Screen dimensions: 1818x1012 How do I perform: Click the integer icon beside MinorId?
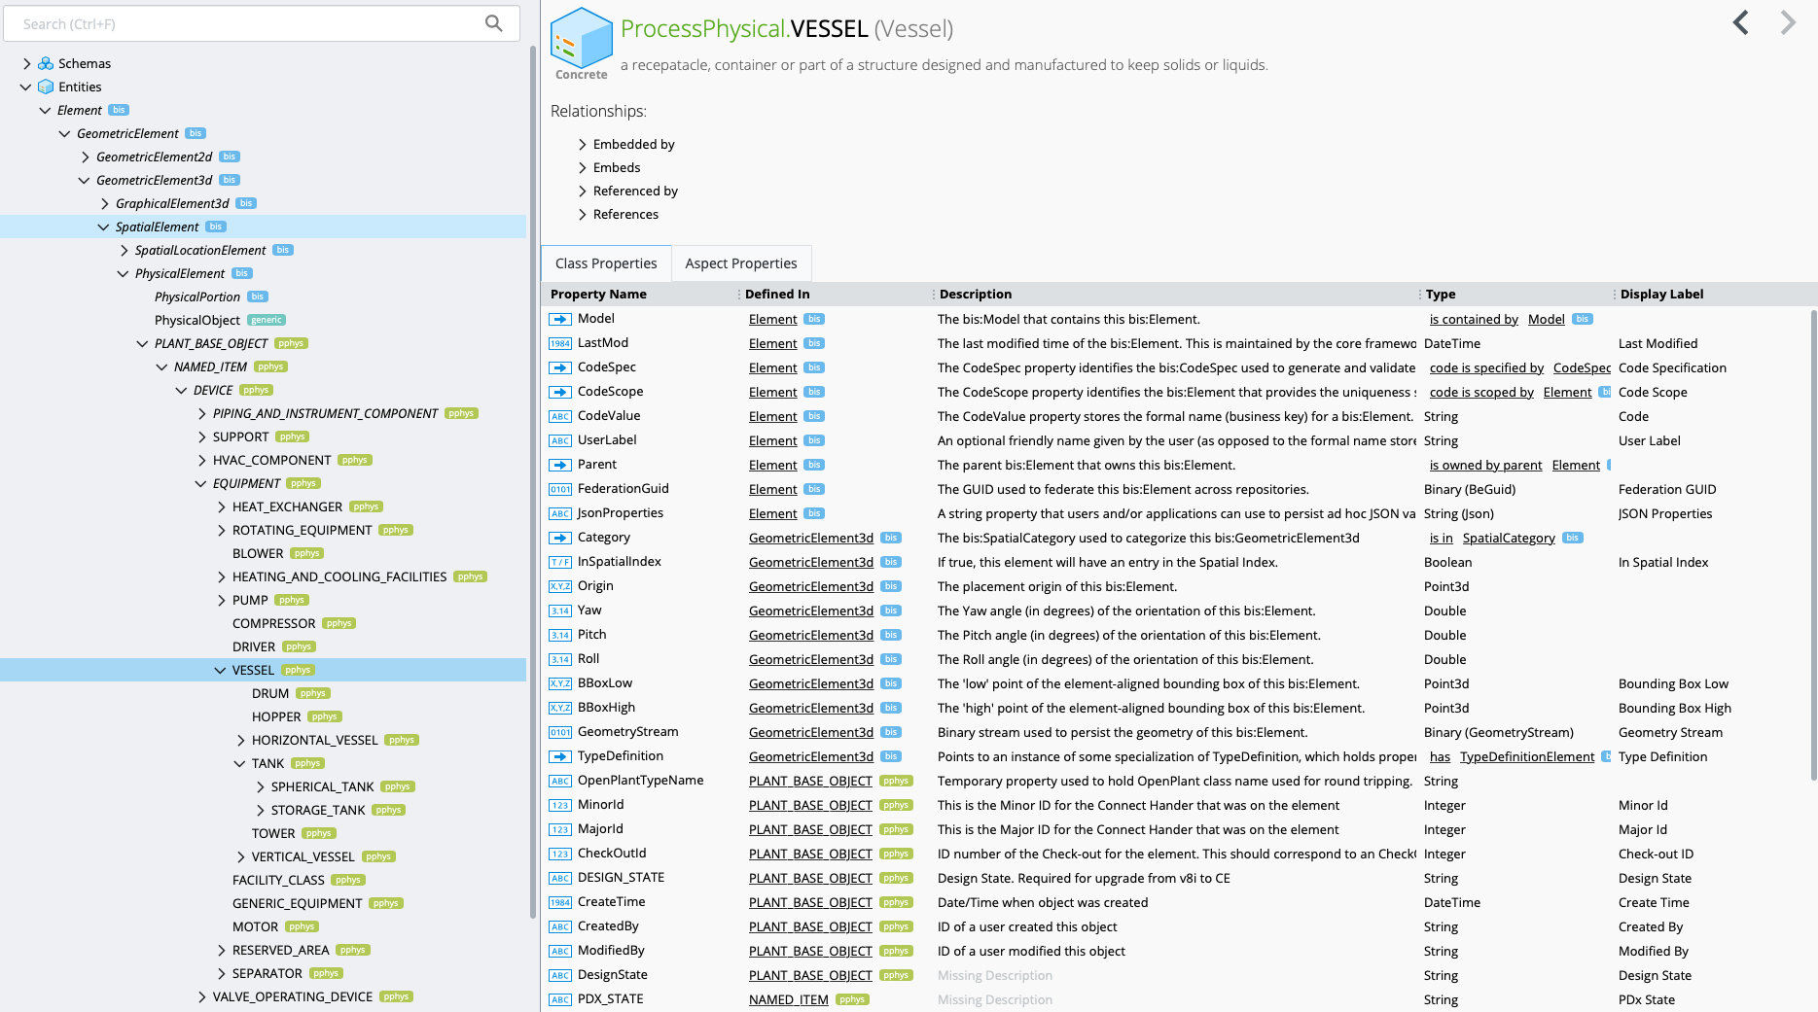(x=560, y=805)
